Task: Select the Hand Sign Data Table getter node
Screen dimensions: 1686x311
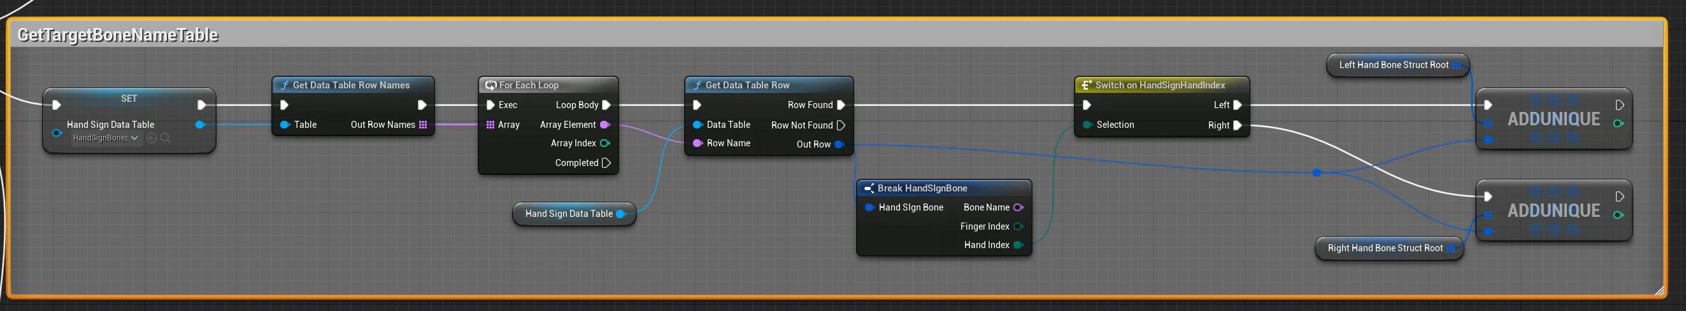Action: [574, 214]
